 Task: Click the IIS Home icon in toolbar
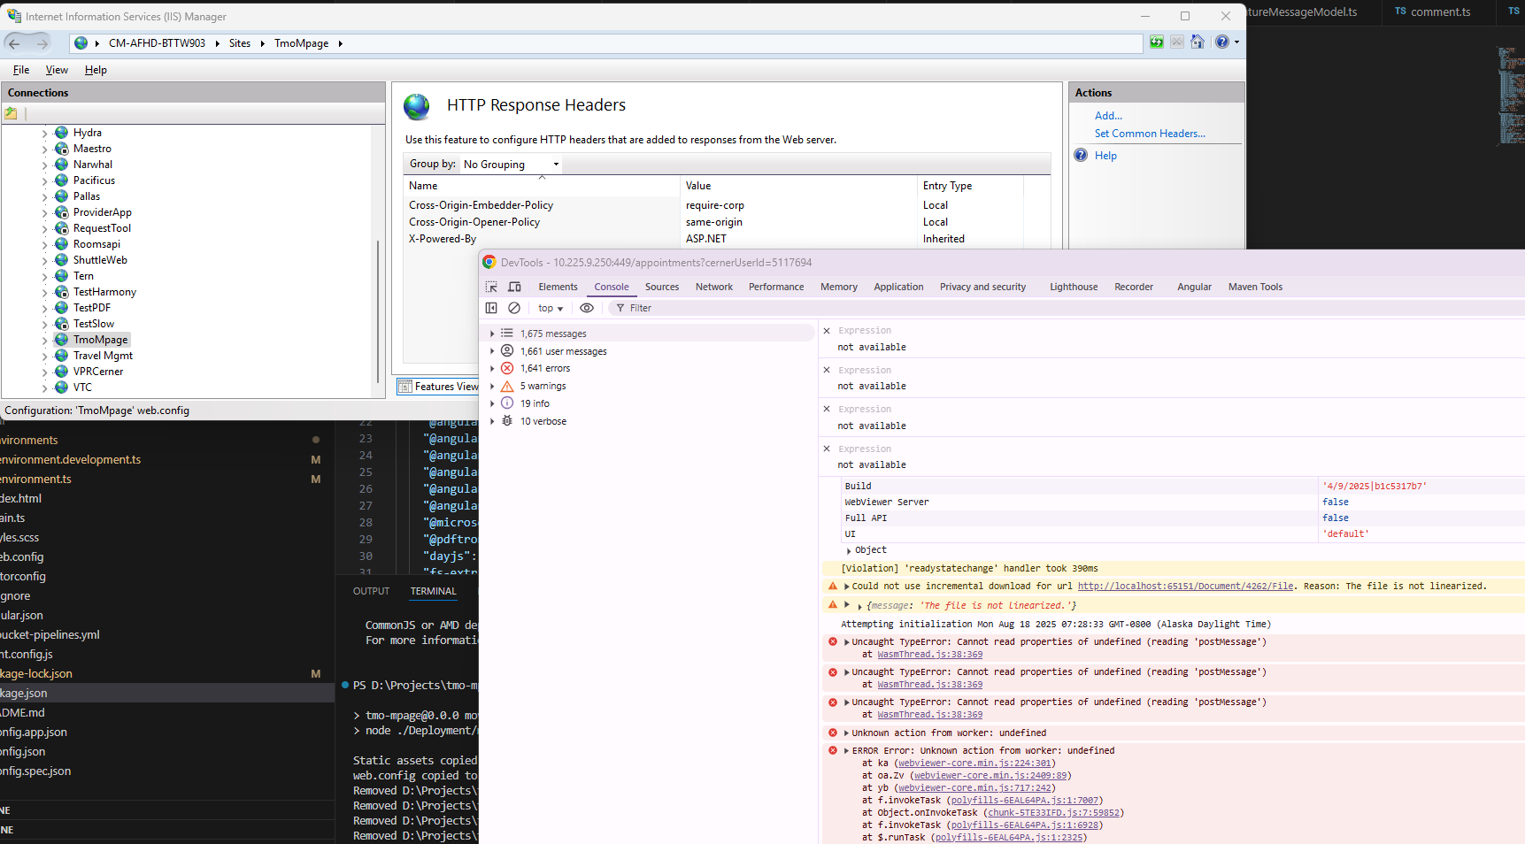1198,42
